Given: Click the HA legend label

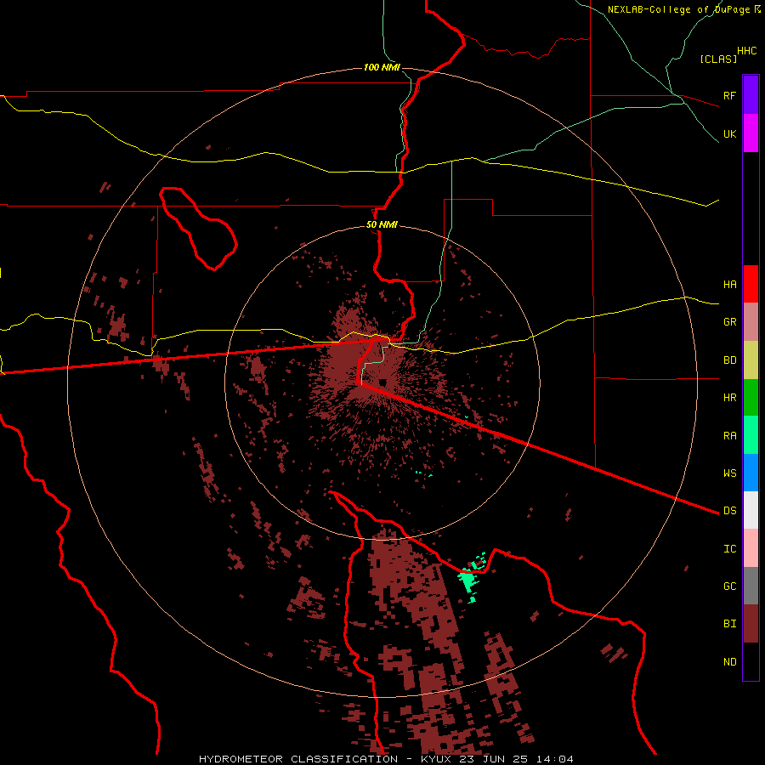Looking at the screenshot, I should [729, 285].
